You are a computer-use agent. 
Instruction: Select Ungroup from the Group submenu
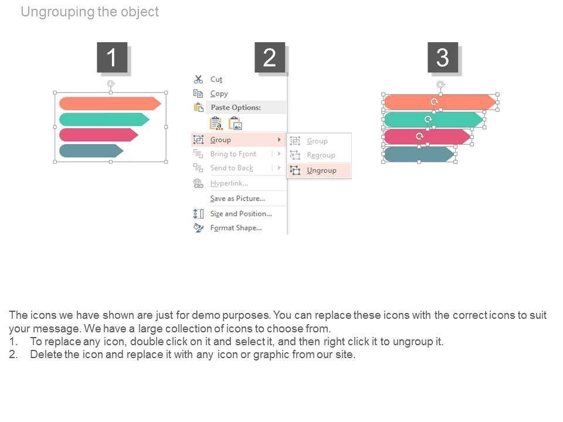321,170
